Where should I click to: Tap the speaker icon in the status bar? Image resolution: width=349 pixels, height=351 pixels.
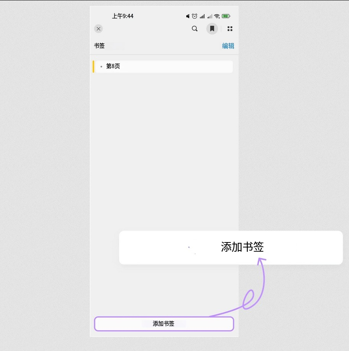(187, 16)
